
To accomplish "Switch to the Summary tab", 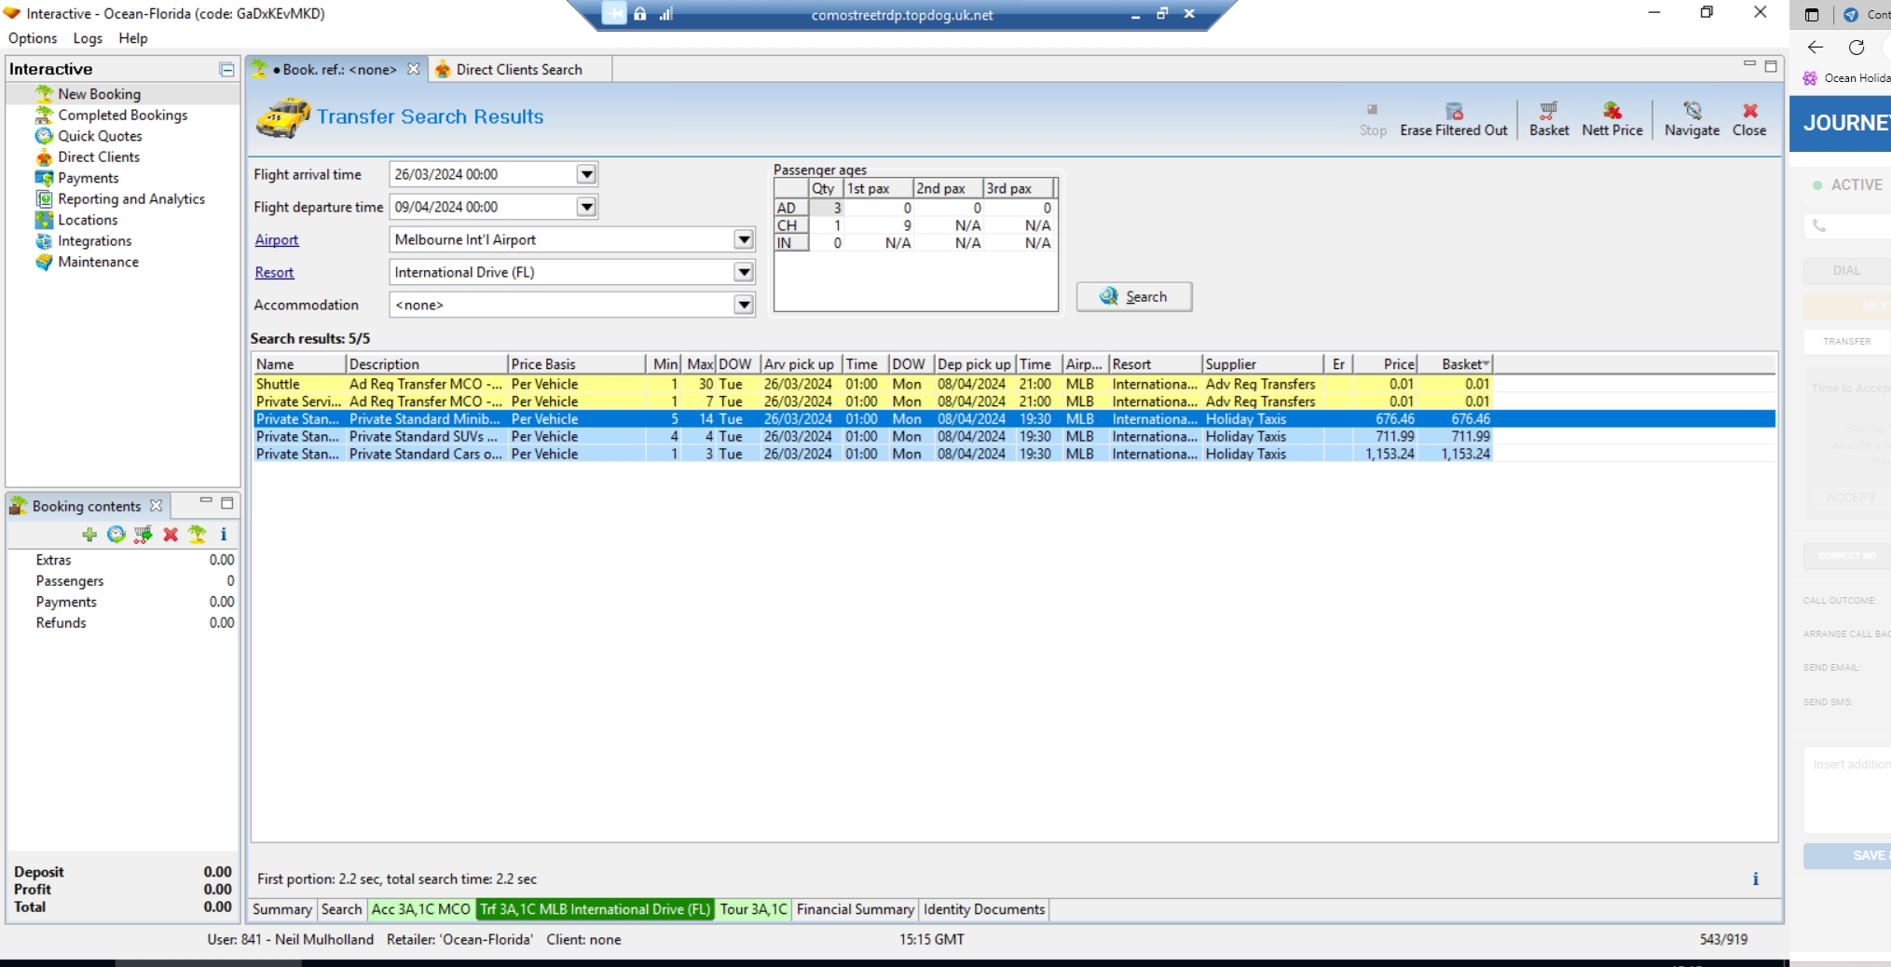I will (281, 909).
